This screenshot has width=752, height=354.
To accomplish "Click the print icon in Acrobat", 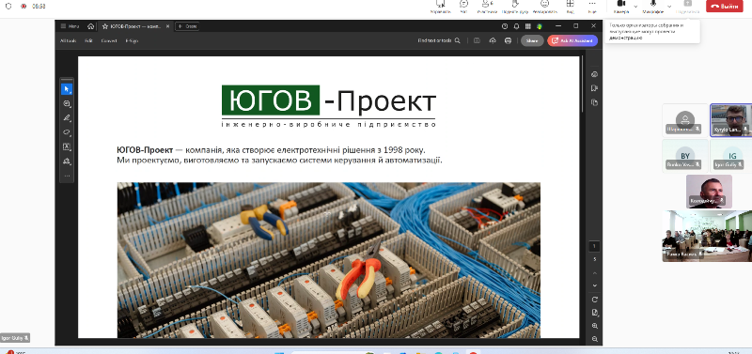I will [508, 40].
